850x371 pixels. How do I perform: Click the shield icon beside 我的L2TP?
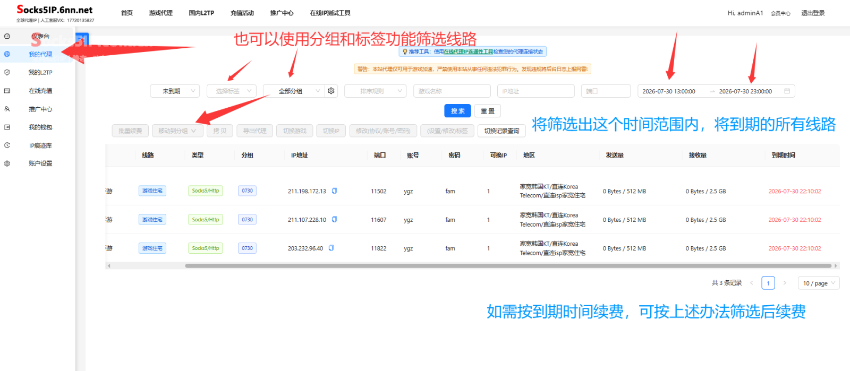[7, 72]
